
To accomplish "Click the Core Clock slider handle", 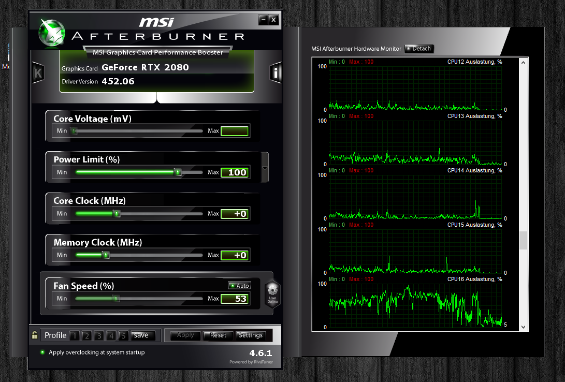I will tap(117, 213).
